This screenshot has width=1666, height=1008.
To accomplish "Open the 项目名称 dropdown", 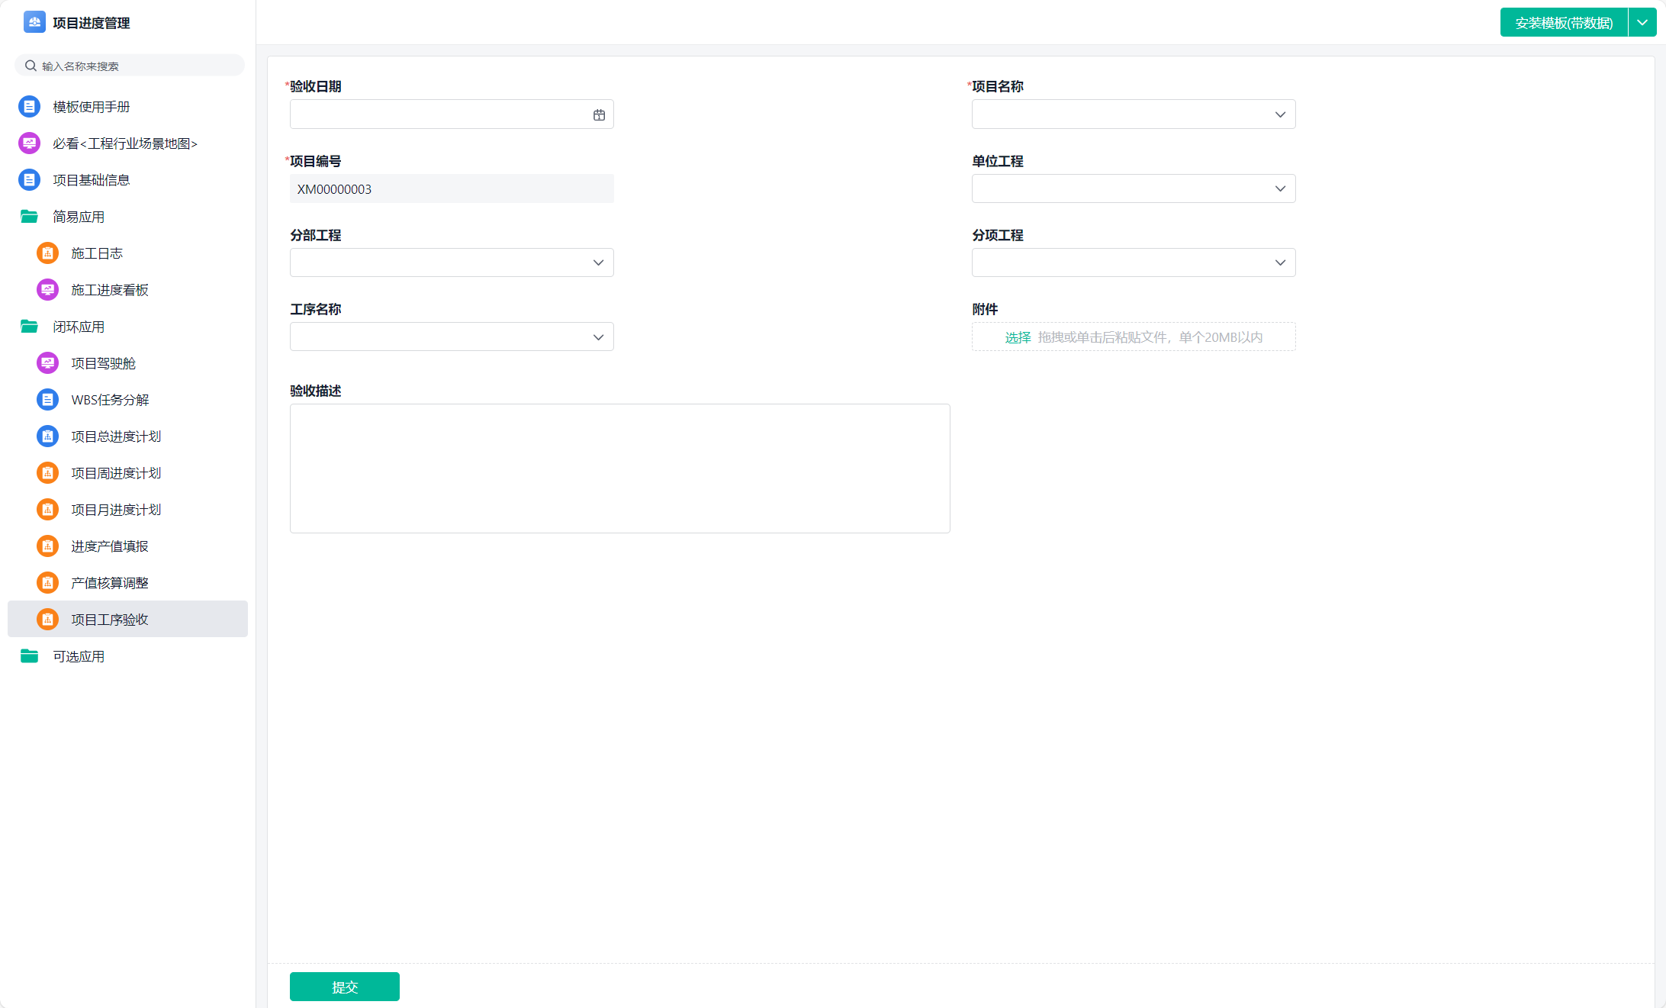I will coord(1133,114).
